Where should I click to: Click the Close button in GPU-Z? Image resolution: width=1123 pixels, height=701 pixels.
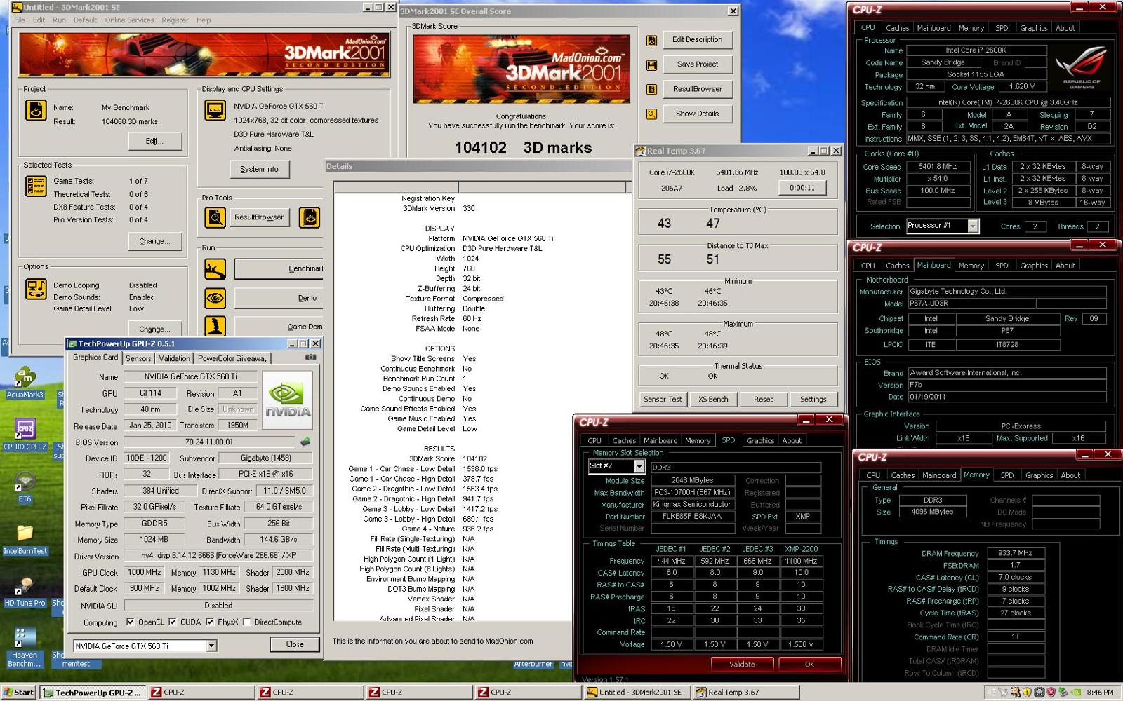[295, 644]
